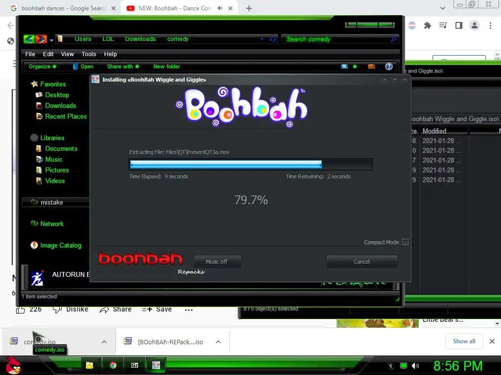Select Favorites in navigation pane
Screen dimensions: 501x375
click(48, 84)
